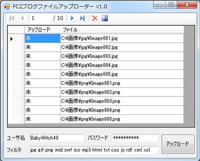The image size is (200, 161).
Task: Select cell C:¥画像¥jpg¥Image005.jpg
Action: coord(122,74)
